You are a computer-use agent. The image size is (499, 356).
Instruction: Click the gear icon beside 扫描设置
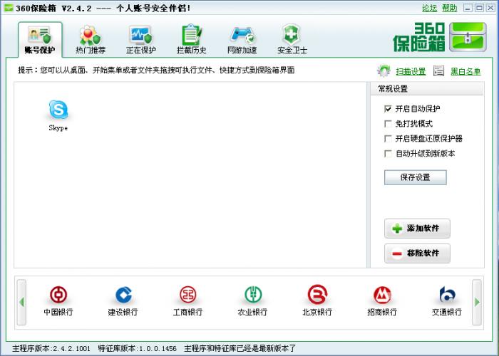[384, 70]
